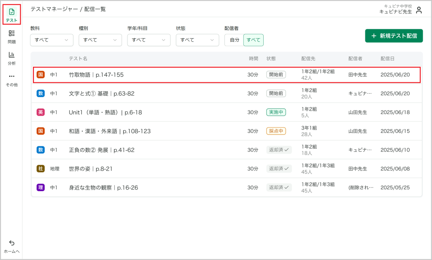432x260 pixels.
Task: Open the 世界の姿 p.8-21 row
Action: [227, 169]
